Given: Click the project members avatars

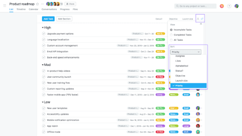Looking at the screenshot, I should click(x=54, y=4).
